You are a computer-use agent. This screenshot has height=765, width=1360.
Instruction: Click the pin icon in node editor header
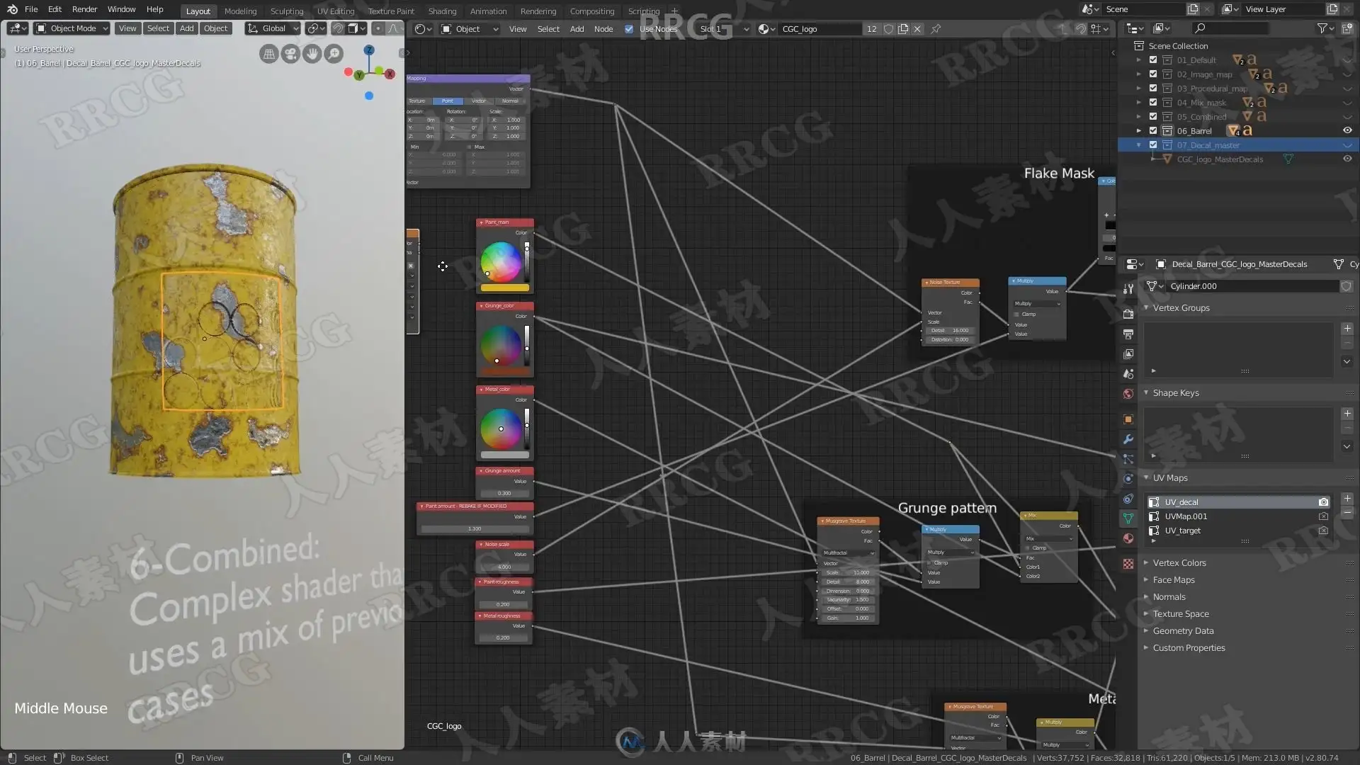point(936,29)
